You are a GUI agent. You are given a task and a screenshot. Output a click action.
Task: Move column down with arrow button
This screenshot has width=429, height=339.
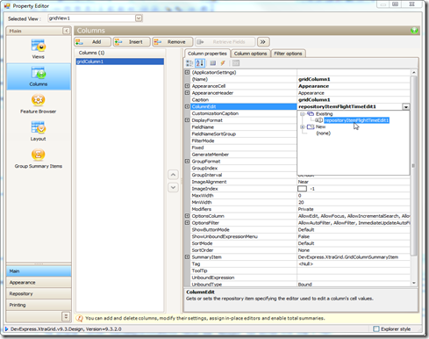173,187
